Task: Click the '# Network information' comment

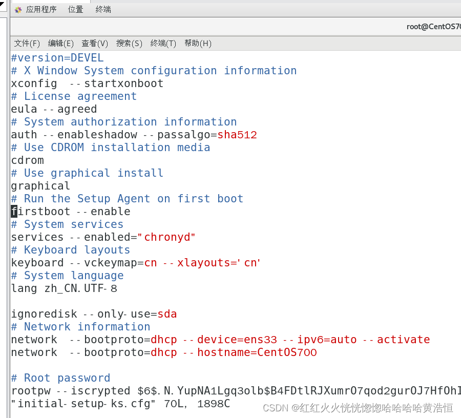Action: 80,327
